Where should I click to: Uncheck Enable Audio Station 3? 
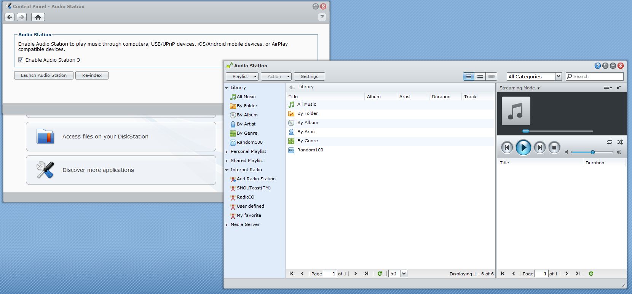tap(21, 60)
